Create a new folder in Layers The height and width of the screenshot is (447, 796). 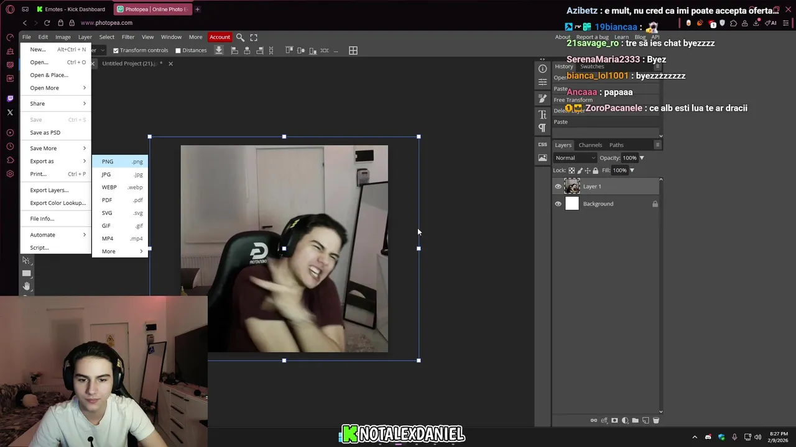[635, 420]
